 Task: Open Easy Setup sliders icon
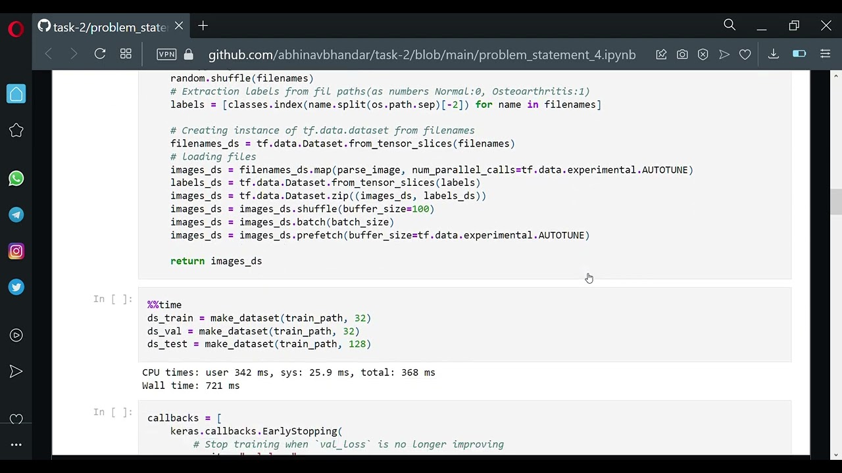(826, 55)
